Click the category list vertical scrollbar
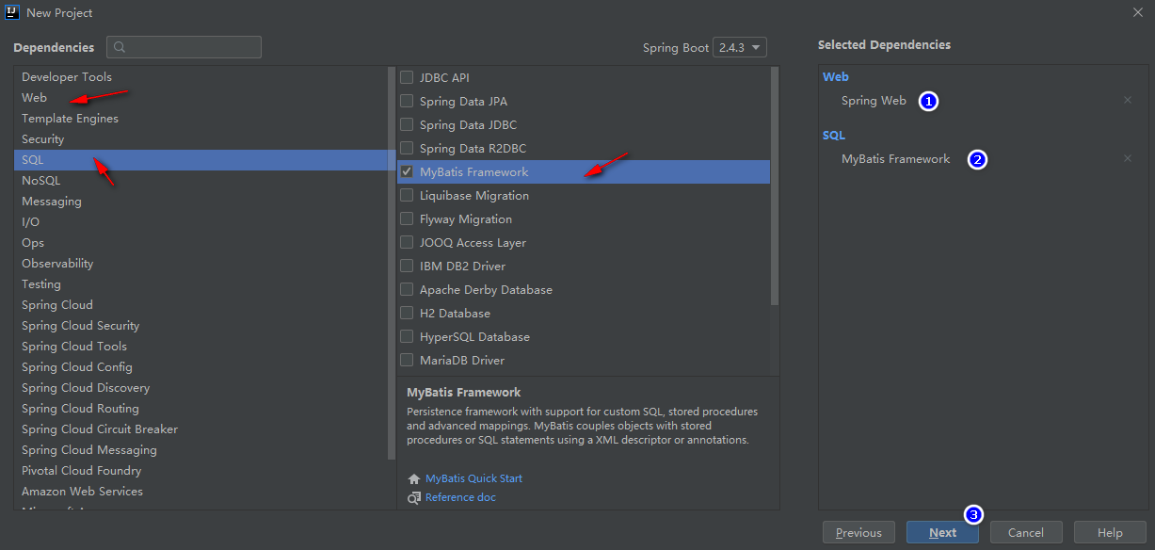1155x550 pixels. [392, 263]
